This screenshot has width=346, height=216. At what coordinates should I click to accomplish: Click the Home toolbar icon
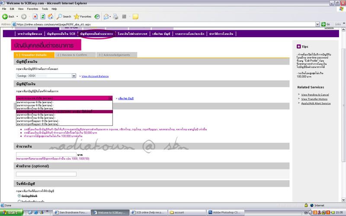51,16
